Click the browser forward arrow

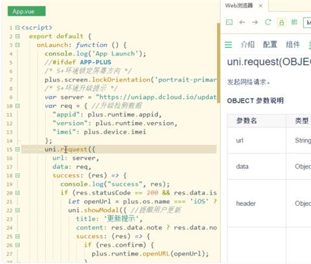(255, 22)
